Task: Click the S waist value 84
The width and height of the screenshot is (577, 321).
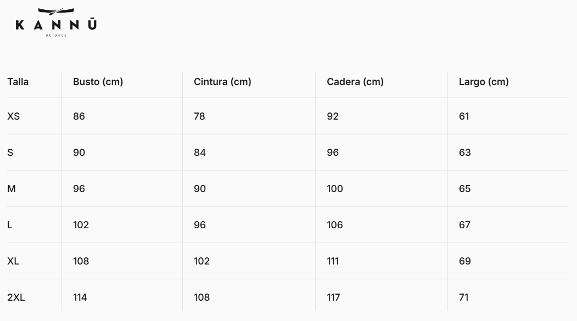Action: pos(200,153)
